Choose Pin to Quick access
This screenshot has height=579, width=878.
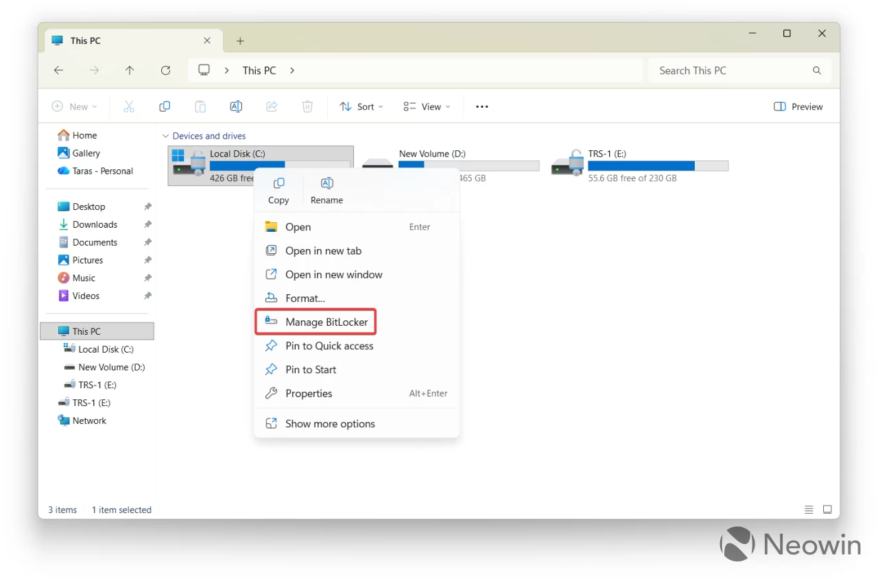coord(357,346)
